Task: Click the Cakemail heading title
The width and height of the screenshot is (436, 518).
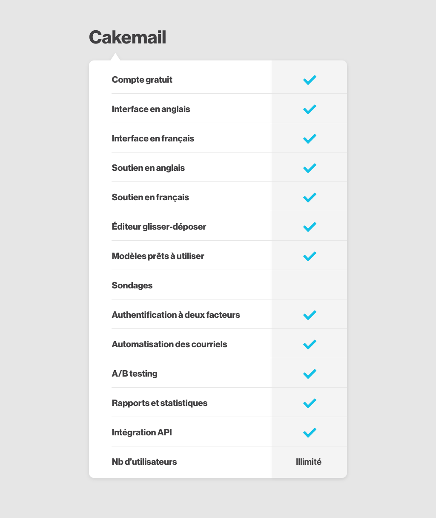Action: (x=127, y=37)
